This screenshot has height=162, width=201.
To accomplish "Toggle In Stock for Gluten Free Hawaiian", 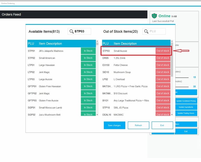I will (x=88, y=86).
